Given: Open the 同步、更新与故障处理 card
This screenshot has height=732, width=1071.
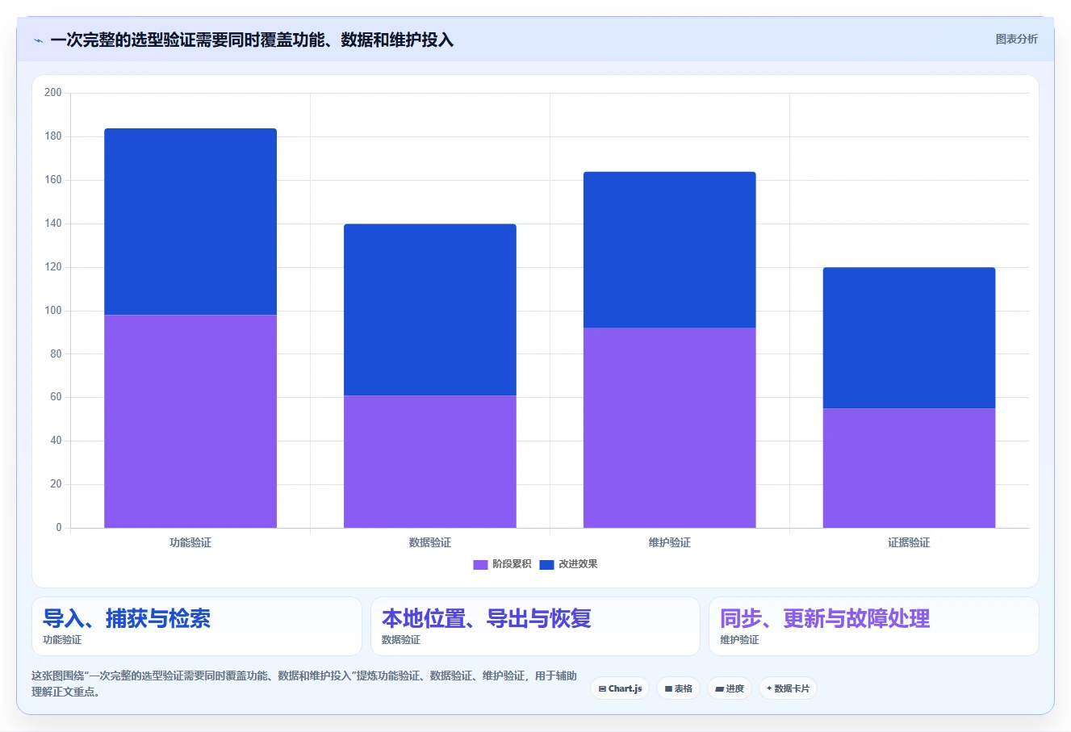Looking at the screenshot, I should [x=873, y=626].
